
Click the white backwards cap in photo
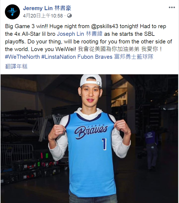(91, 80)
